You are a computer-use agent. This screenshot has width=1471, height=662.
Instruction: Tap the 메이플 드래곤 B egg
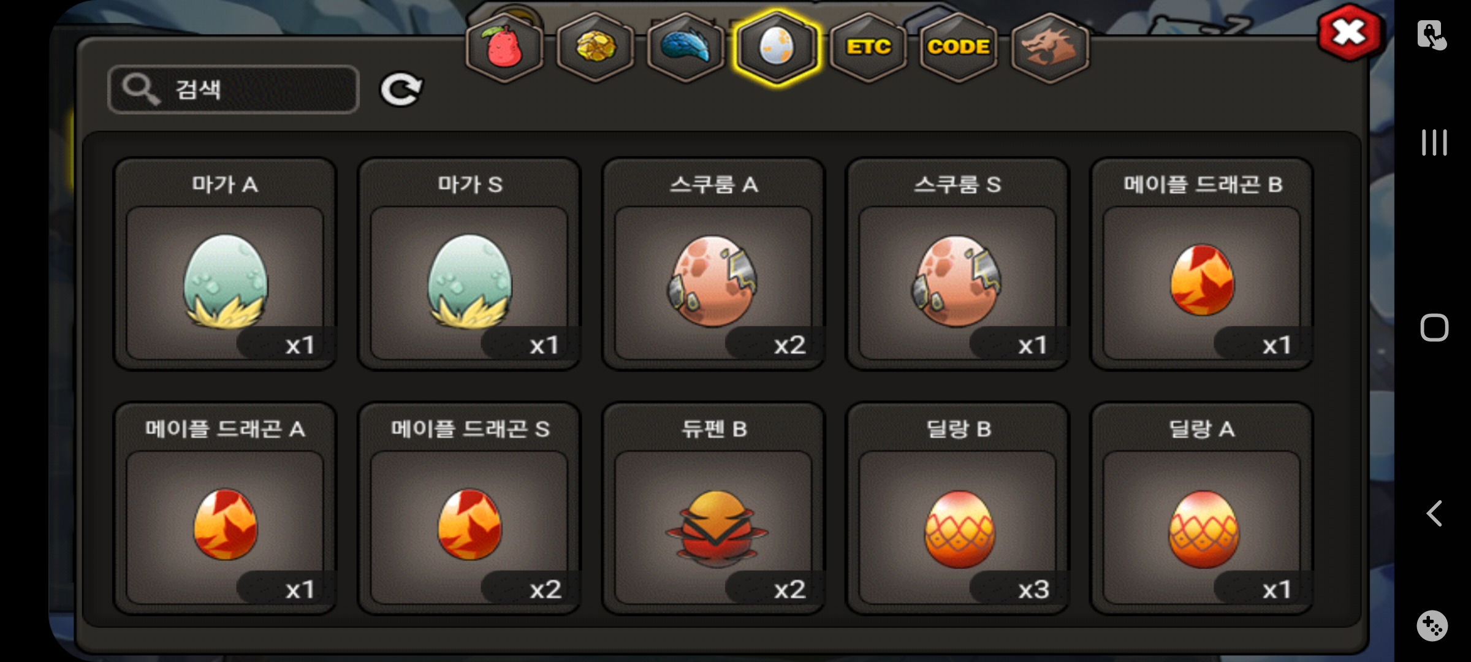(x=1202, y=264)
